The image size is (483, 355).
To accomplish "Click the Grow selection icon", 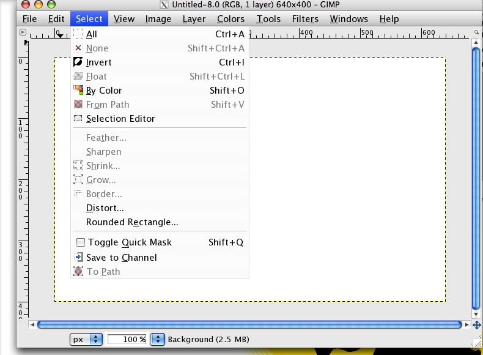I will (x=78, y=179).
